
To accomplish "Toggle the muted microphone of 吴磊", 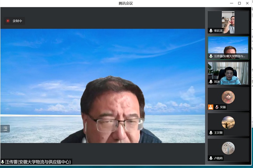I will pos(217,107).
